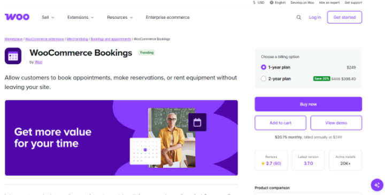Click the $249 price text

(x=351, y=67)
